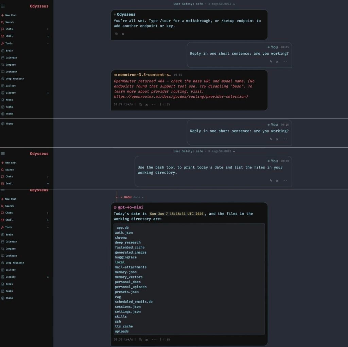Open more options on gpt-4o-mini reply
Screen dimensions: 348x347
(x=154, y=339)
